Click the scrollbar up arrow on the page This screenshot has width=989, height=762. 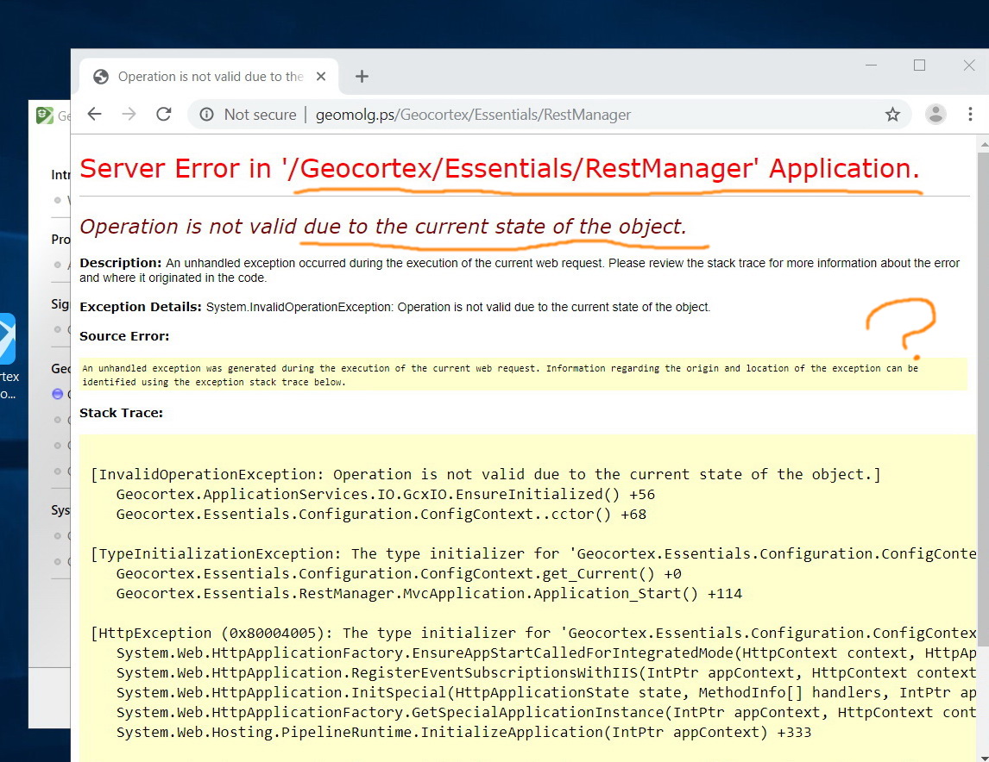tap(984, 145)
